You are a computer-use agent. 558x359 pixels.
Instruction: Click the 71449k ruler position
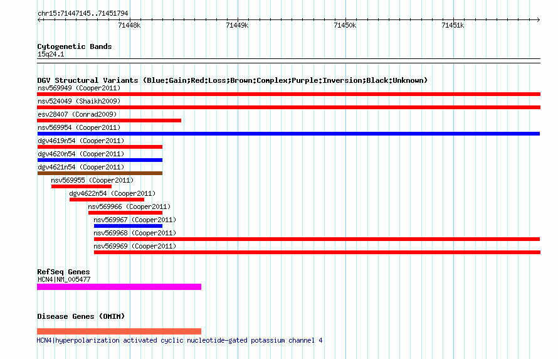pyautogui.click(x=238, y=25)
